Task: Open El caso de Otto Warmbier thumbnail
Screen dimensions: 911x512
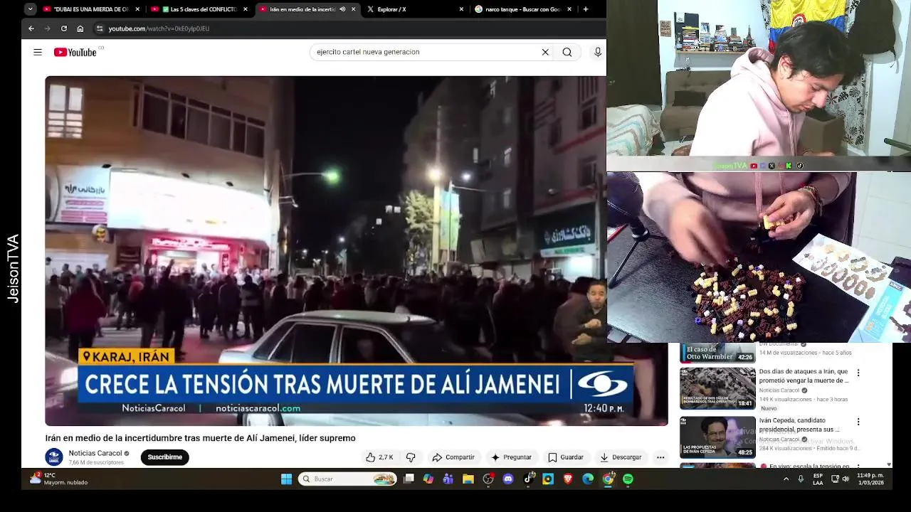Action: tap(717, 353)
